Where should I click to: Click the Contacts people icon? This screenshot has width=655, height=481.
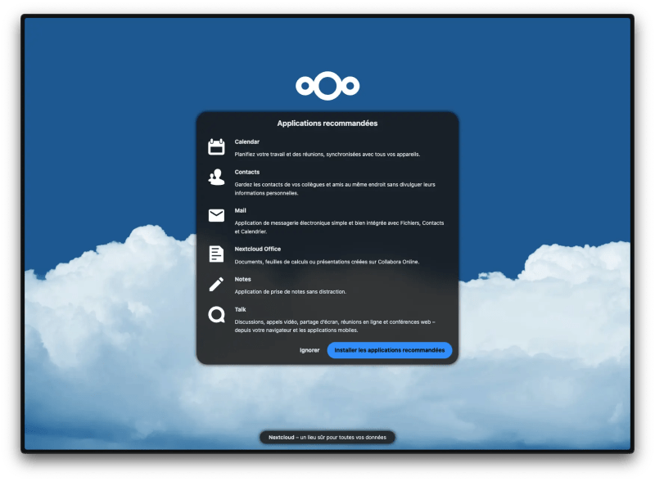point(216,177)
